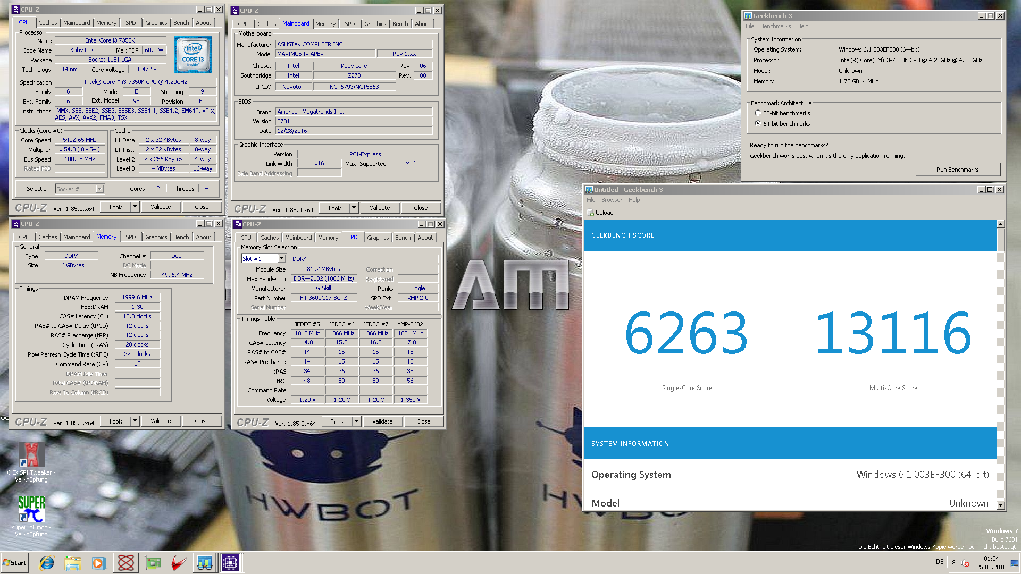Click the Core Speed 5402.65 MHz value
Image resolution: width=1021 pixels, height=574 pixels.
click(x=80, y=140)
